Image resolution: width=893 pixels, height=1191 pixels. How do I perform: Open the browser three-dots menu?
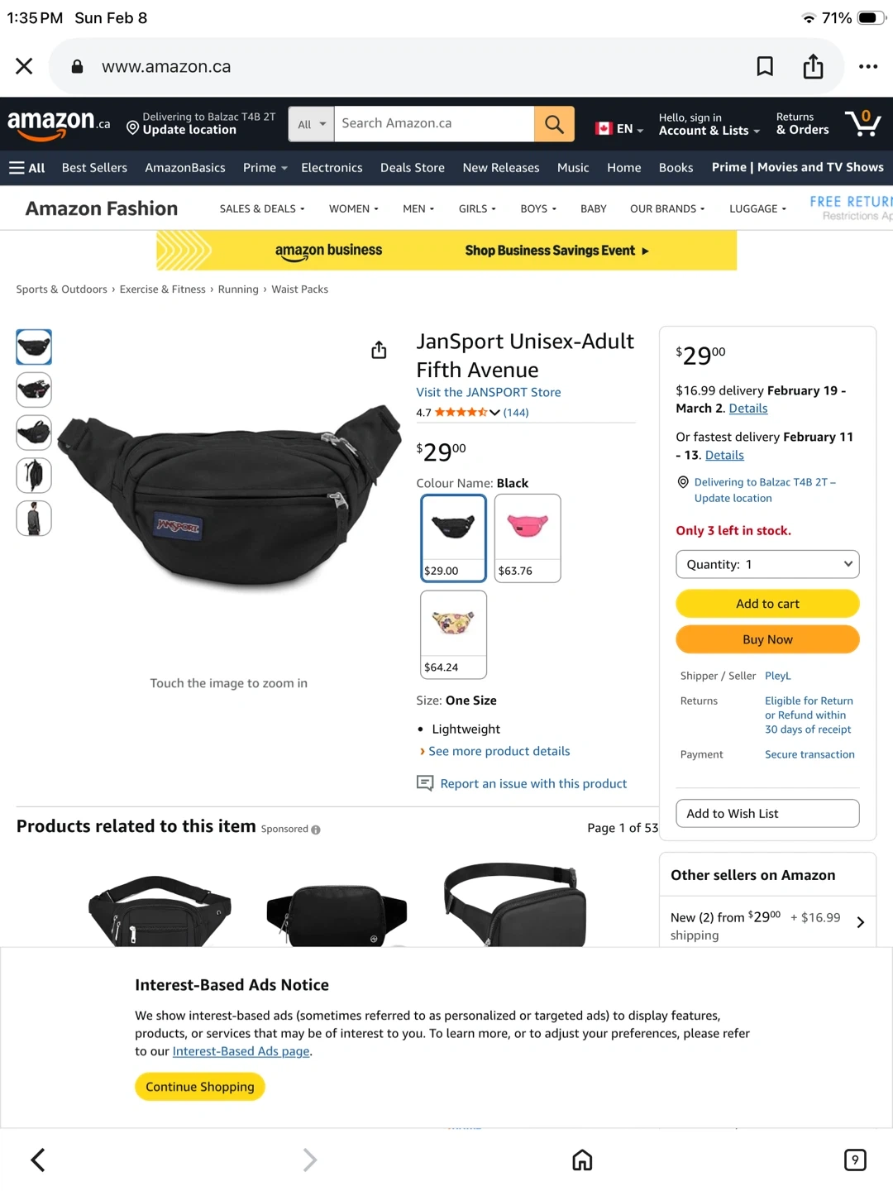point(867,66)
